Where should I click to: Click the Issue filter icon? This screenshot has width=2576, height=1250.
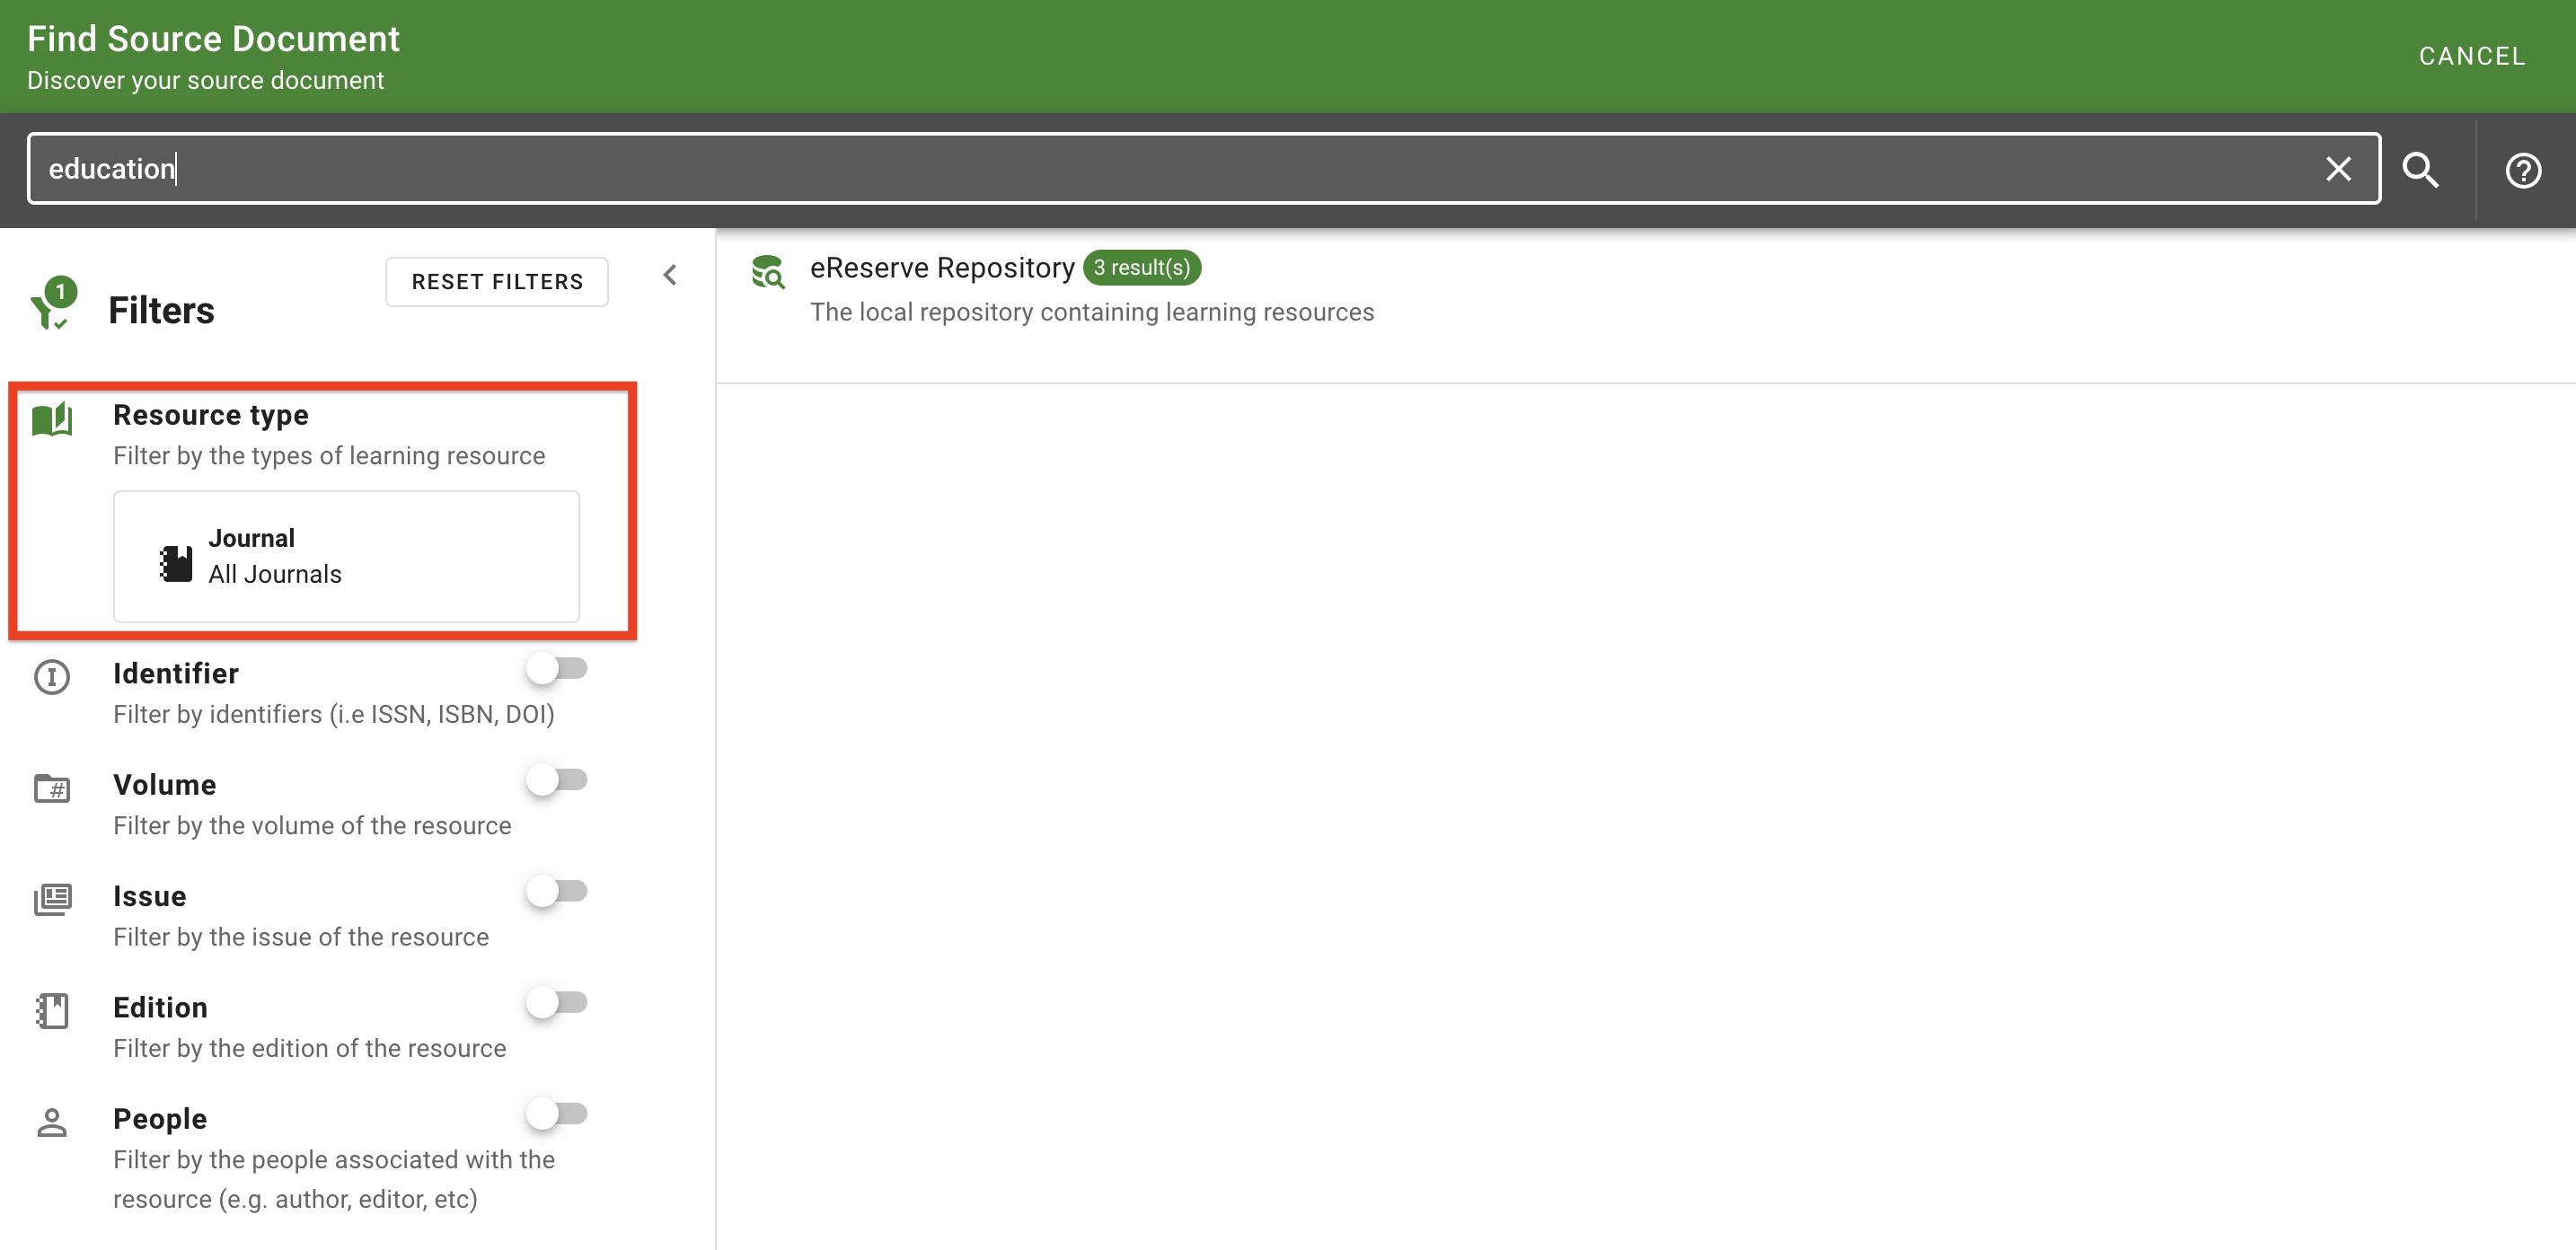tap(52, 899)
